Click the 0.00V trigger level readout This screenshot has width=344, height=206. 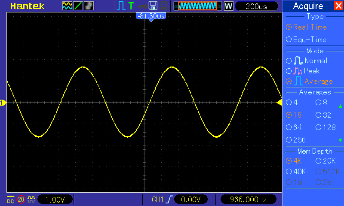click(191, 200)
